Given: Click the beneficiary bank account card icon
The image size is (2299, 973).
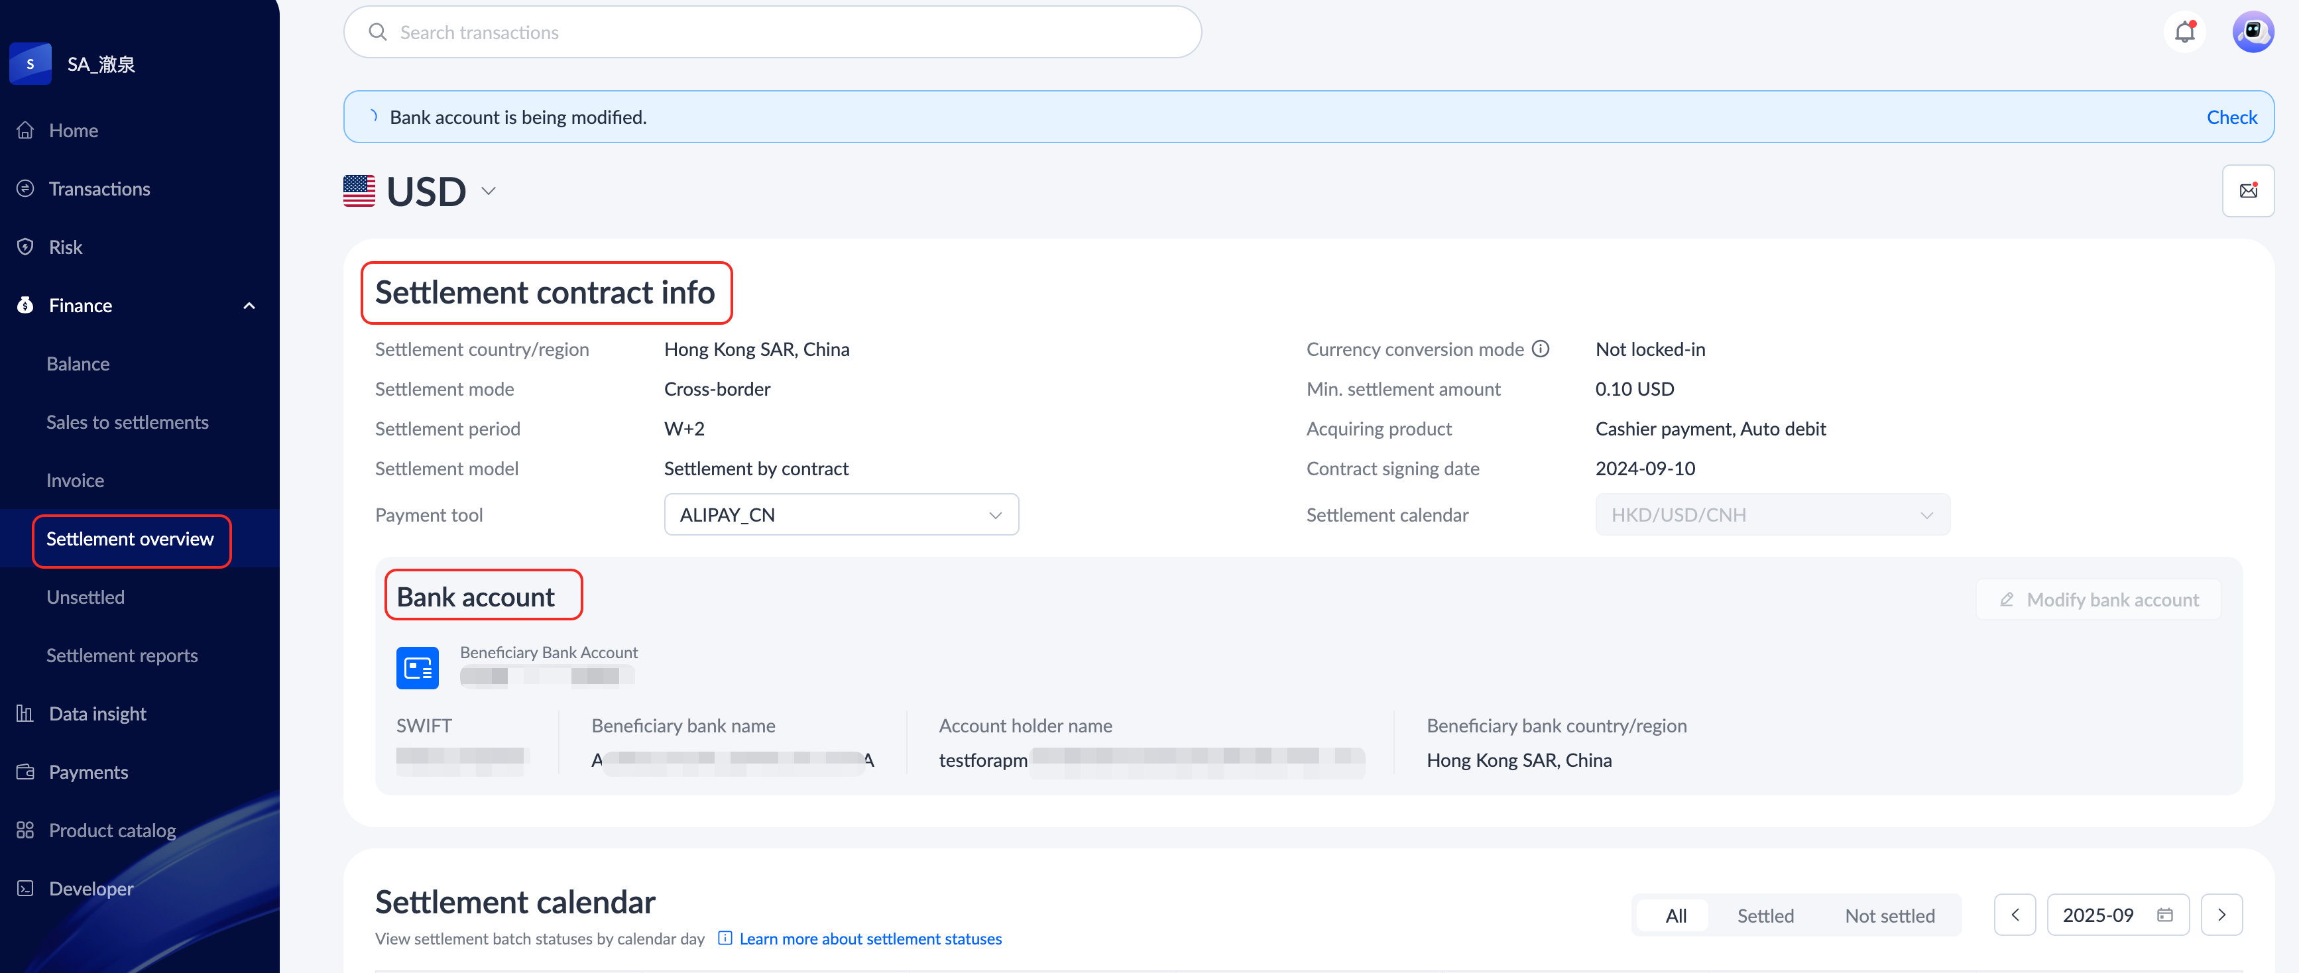Looking at the screenshot, I should tap(417, 667).
